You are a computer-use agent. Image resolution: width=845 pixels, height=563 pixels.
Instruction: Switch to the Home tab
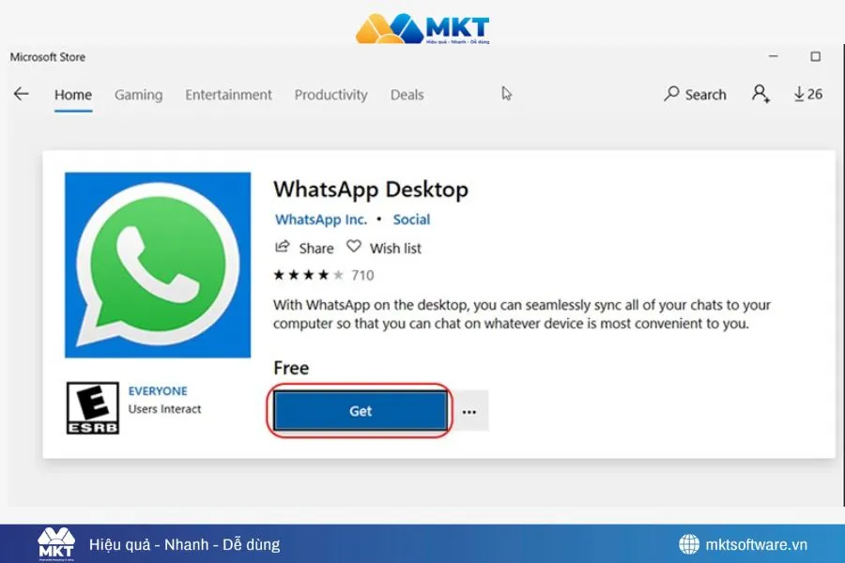tap(72, 95)
